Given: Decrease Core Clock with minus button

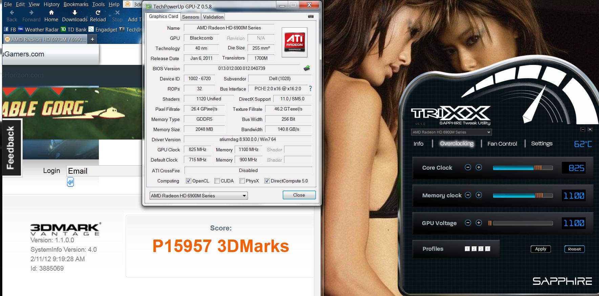Looking at the screenshot, I should coord(468,168).
